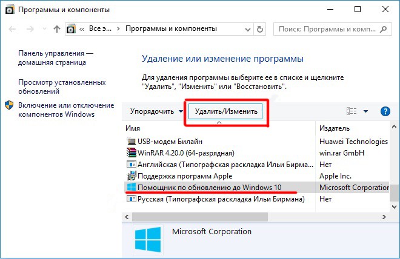The width and height of the screenshot is (400, 259).
Task: Go up one folder level arrow
Action: coord(56,29)
